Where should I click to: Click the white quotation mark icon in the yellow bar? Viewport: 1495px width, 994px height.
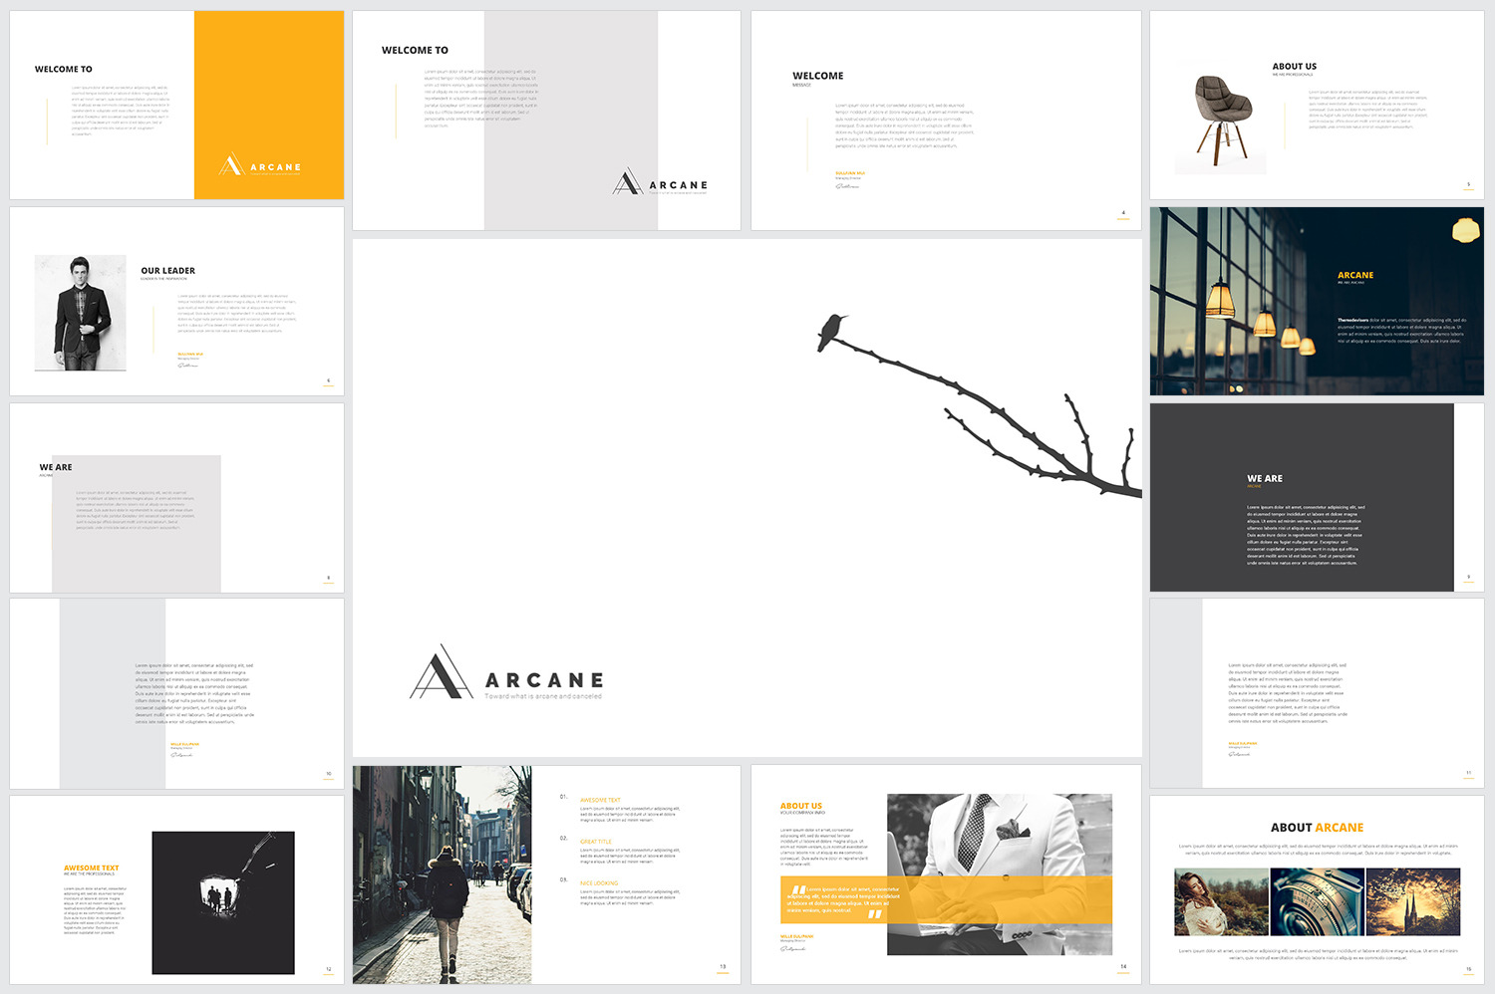(798, 889)
